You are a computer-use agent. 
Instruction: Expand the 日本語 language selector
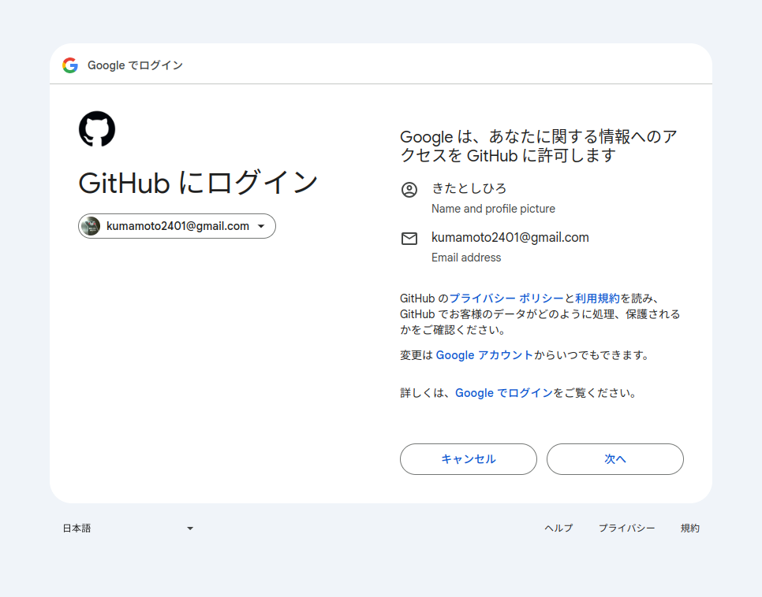pos(126,528)
